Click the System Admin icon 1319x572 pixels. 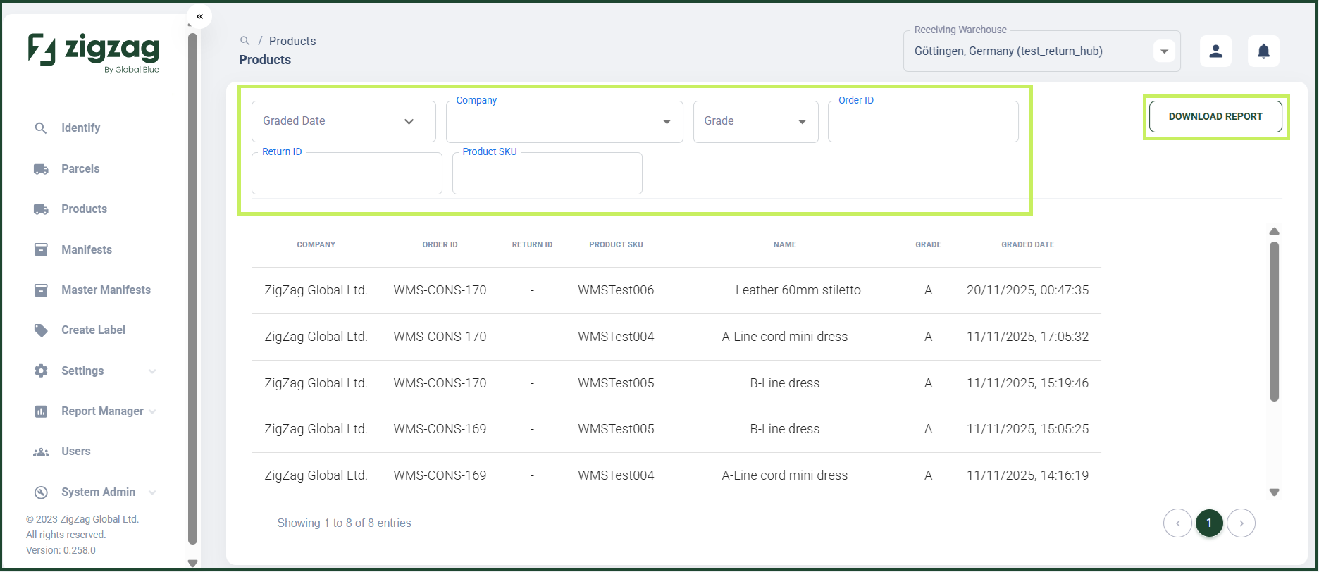(41, 492)
